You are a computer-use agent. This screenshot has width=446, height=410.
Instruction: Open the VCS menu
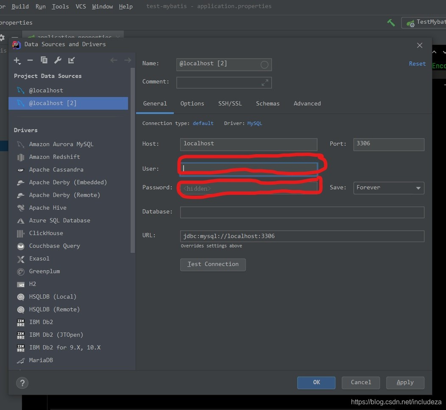tap(81, 6)
